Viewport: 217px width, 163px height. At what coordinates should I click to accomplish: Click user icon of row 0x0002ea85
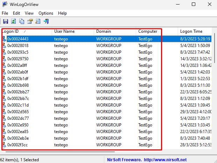(x=4, y=131)
